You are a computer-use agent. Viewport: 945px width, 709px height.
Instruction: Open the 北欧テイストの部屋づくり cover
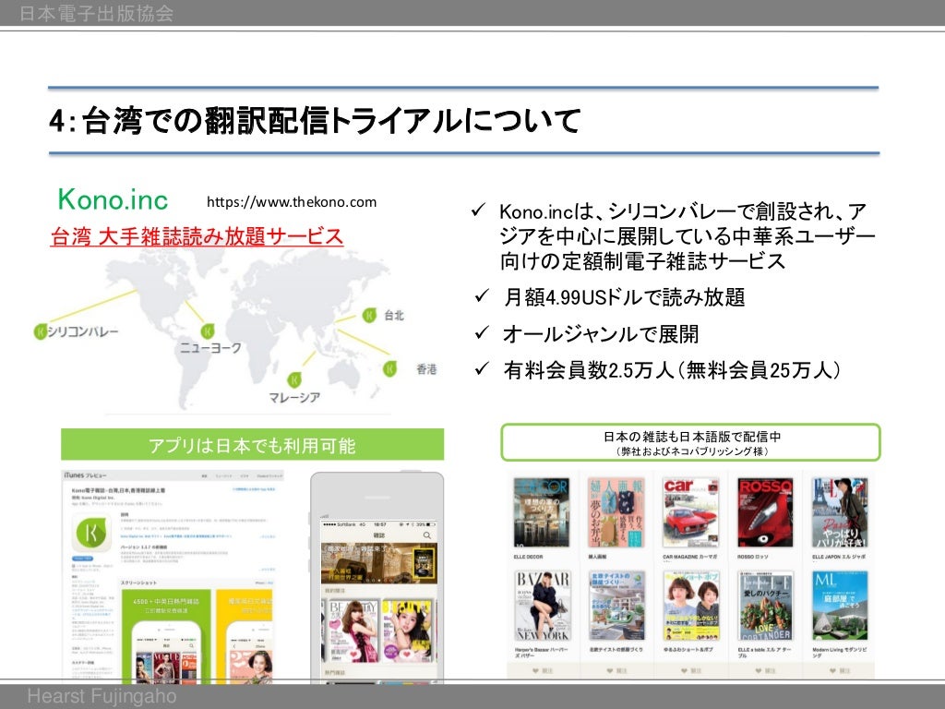616,606
